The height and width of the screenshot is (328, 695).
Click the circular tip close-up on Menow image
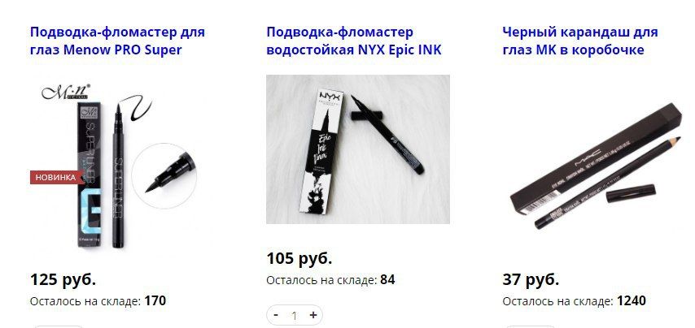pyautogui.click(x=164, y=176)
